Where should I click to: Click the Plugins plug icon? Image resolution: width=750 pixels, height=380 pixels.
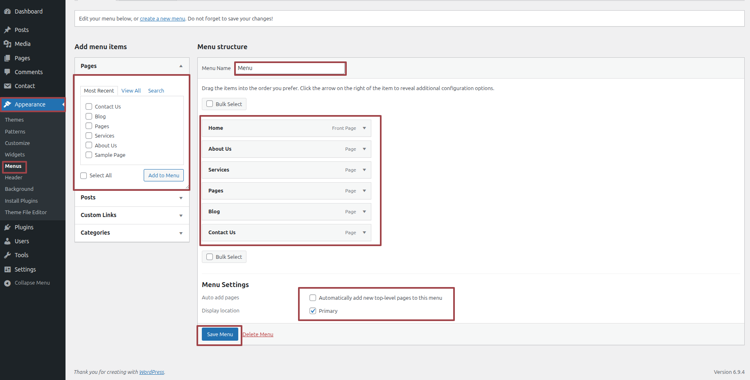7,227
